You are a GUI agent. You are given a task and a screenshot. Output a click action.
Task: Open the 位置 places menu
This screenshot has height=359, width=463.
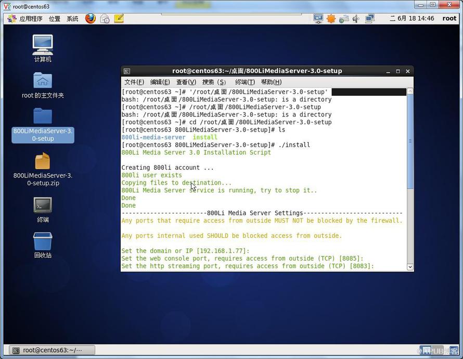(54, 19)
